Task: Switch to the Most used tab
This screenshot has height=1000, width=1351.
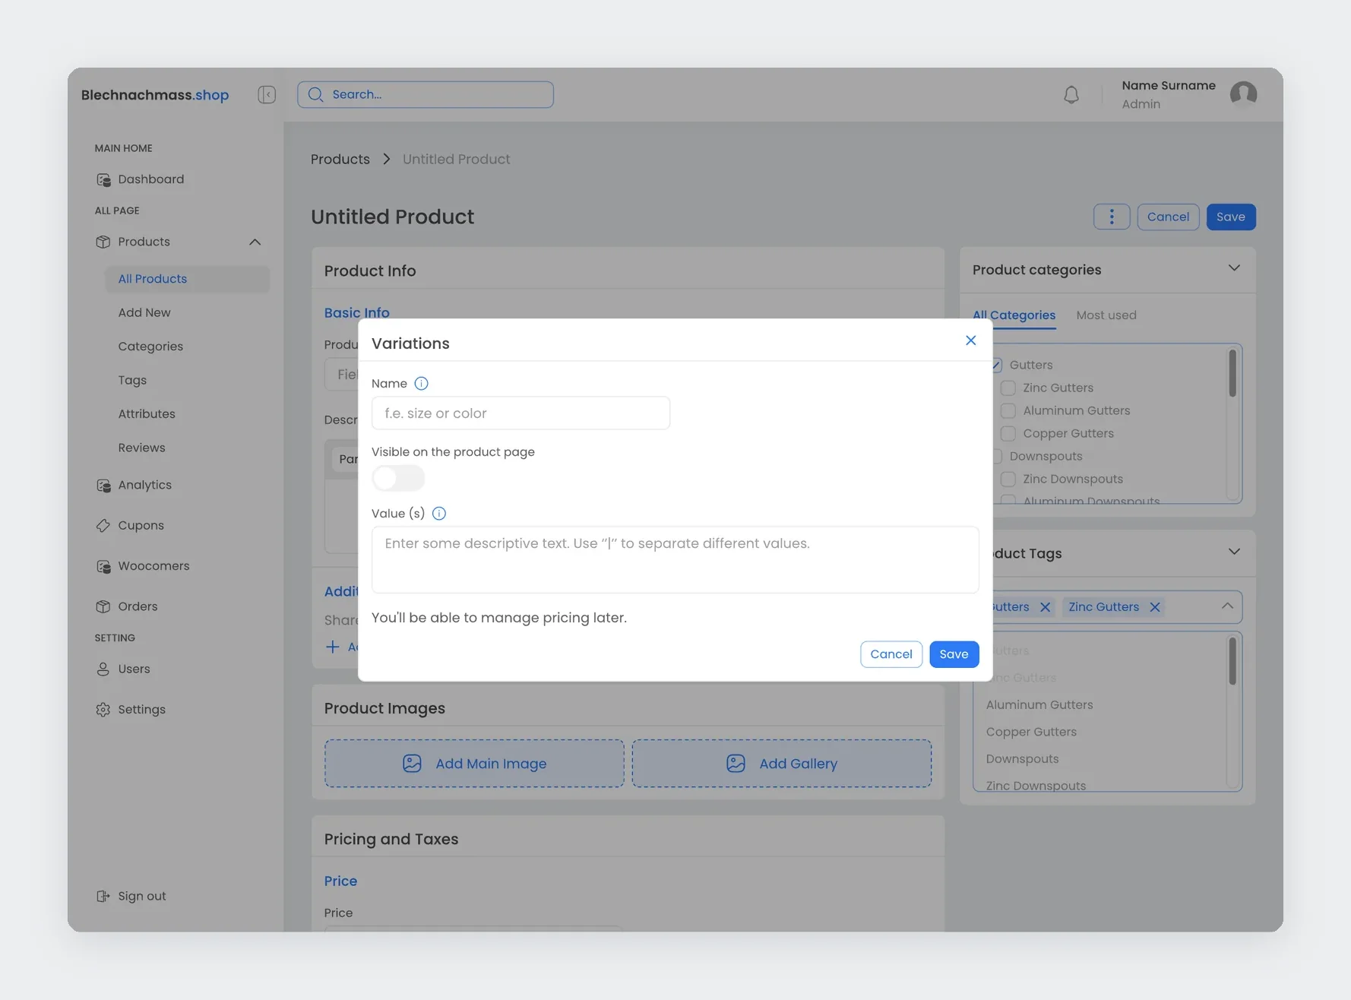Action: click(1106, 315)
